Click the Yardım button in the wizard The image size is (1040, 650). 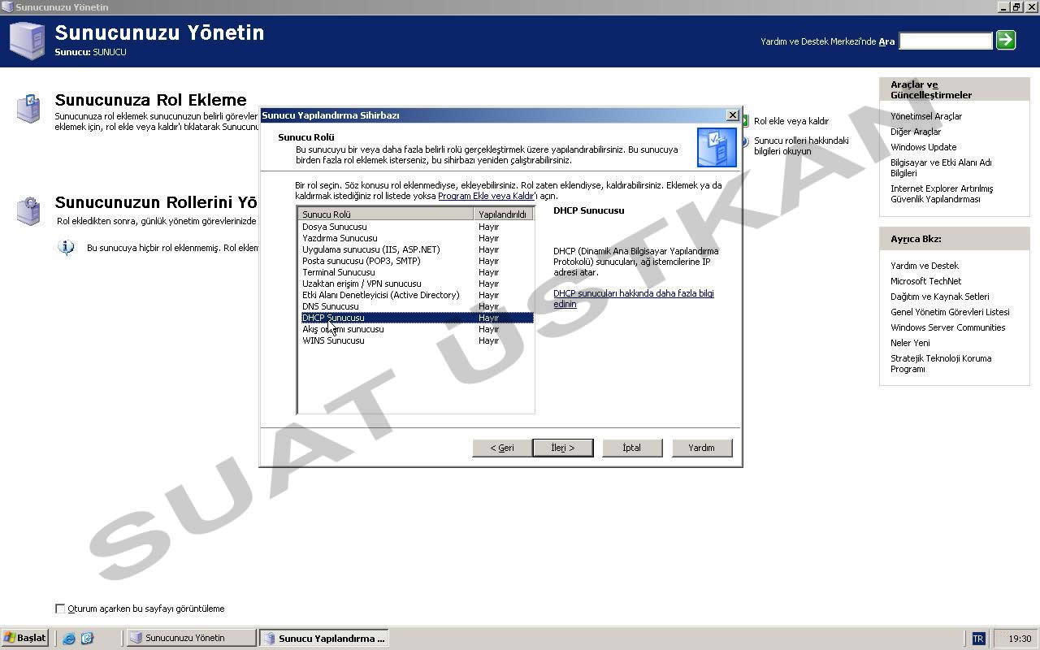tap(701, 448)
